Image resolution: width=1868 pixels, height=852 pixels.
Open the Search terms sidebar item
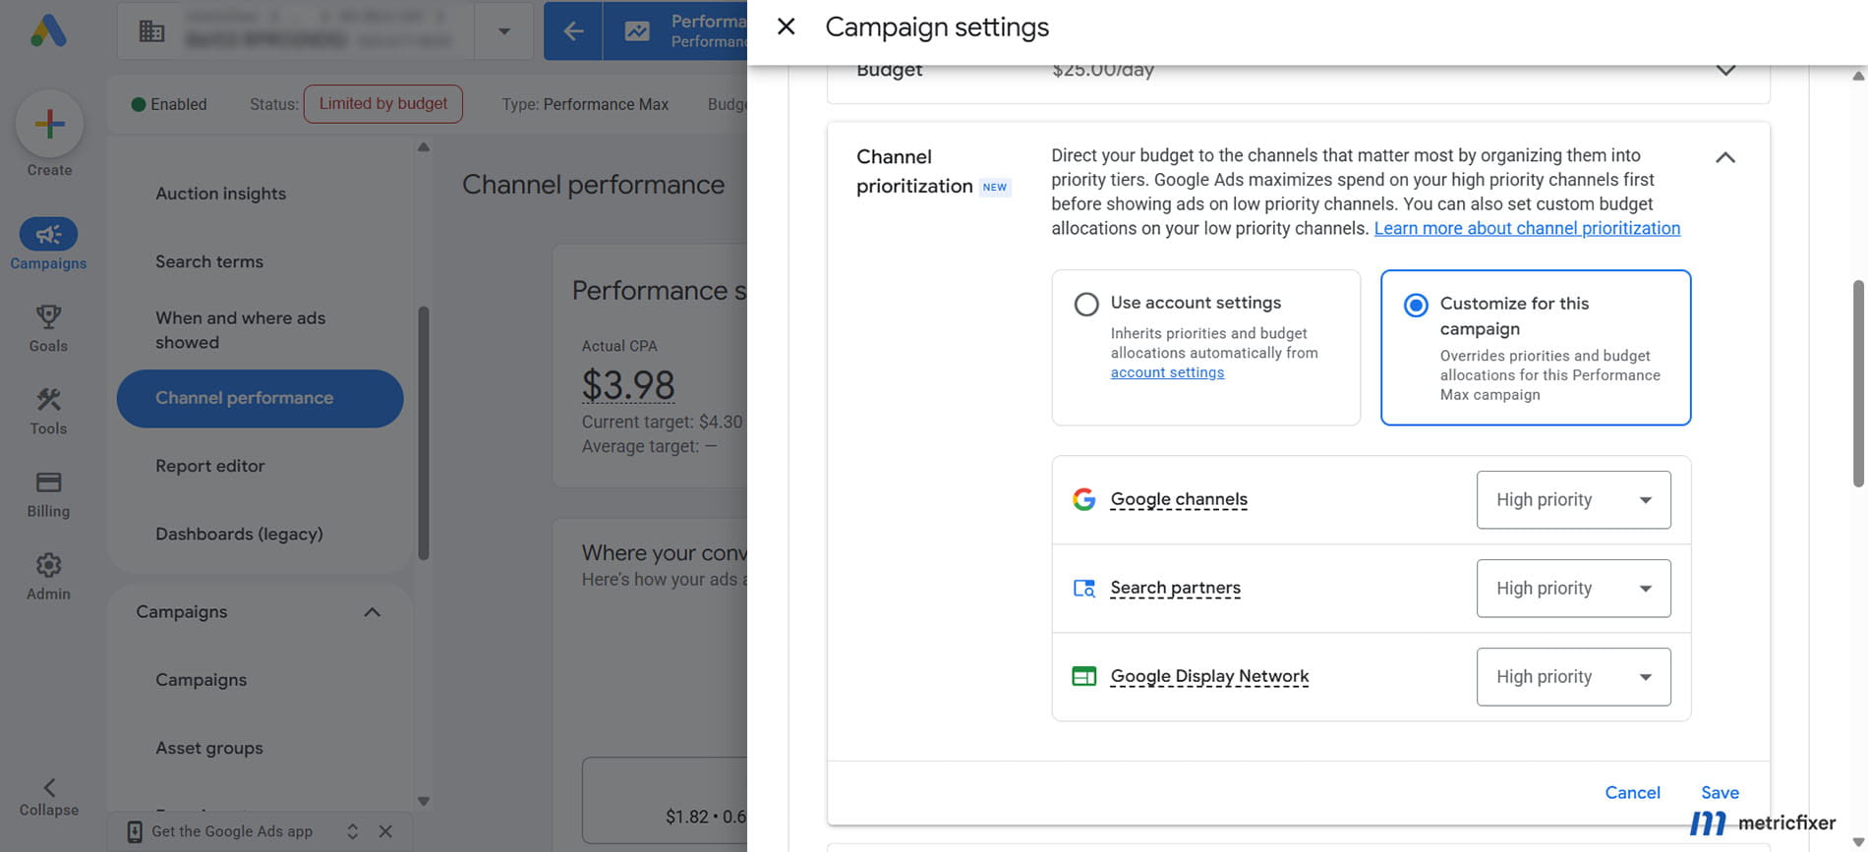tap(209, 261)
